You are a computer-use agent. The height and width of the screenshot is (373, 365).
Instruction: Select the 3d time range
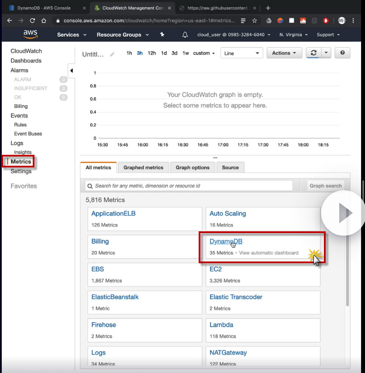pos(174,53)
